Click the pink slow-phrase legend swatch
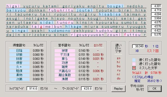Image resolution: width=167 pixels, height=97 pixels. click(x=134, y=64)
